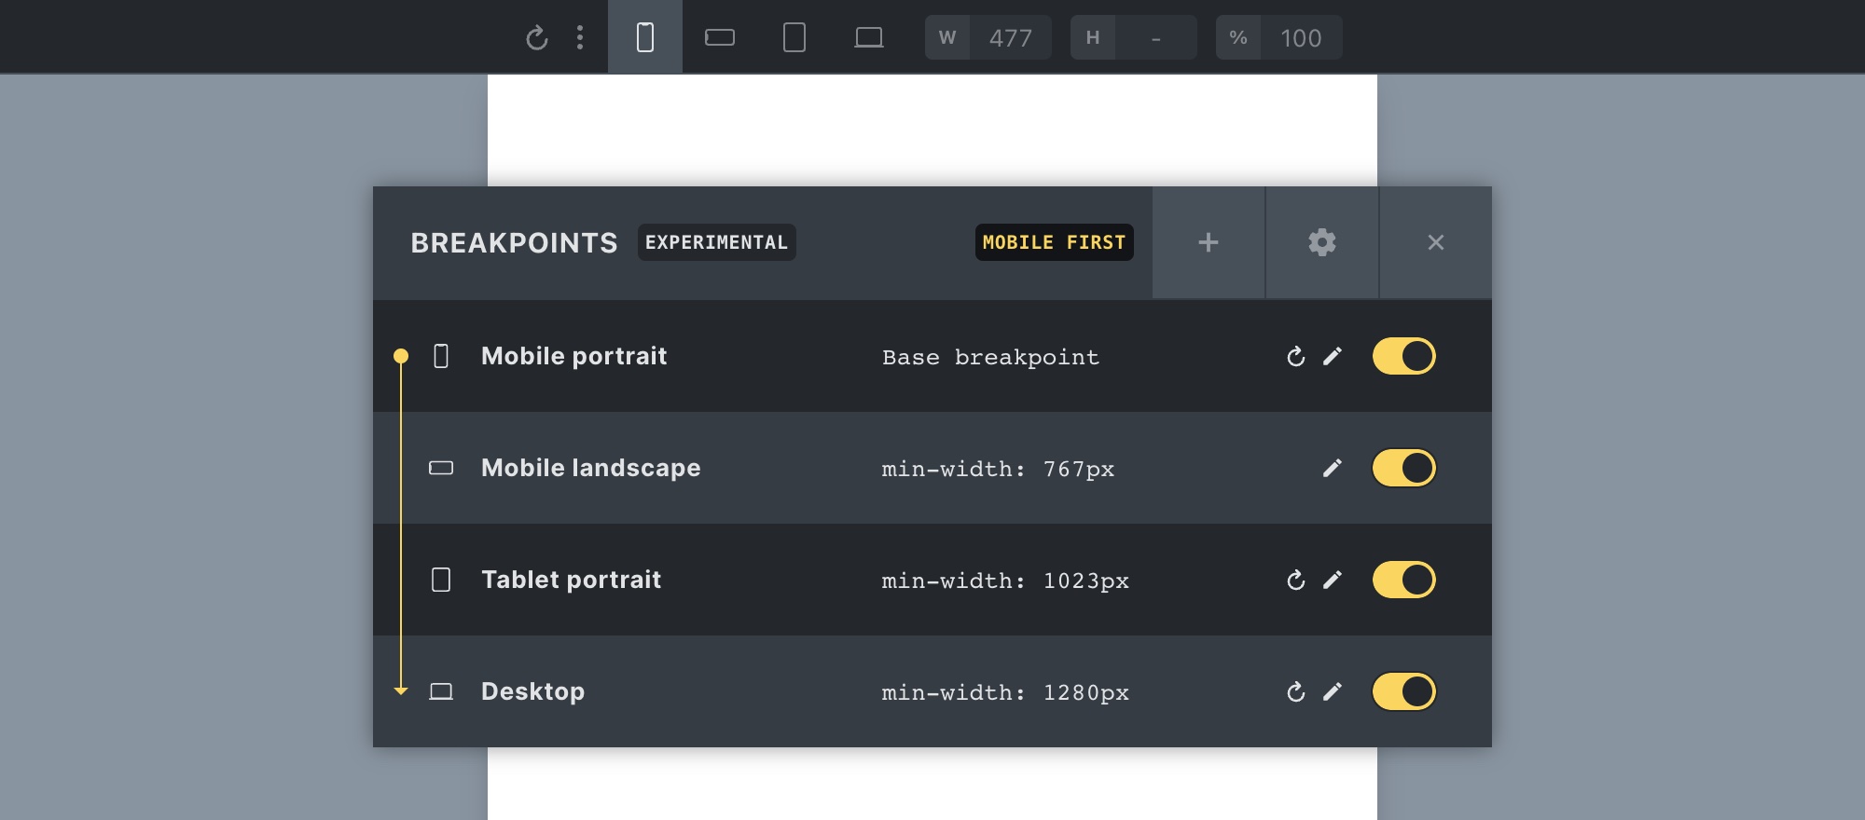This screenshot has height=820, width=1865.
Task: Edit the Mobile portrait breakpoint
Action: (1333, 357)
